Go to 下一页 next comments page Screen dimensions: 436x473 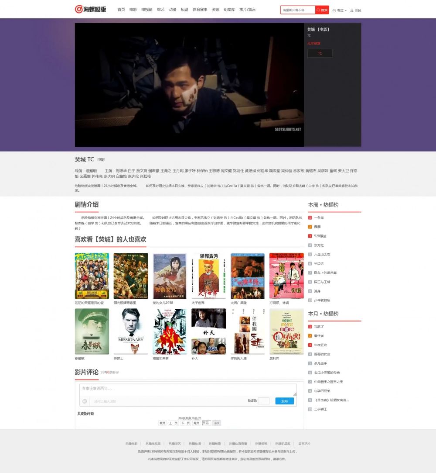[x=185, y=423]
